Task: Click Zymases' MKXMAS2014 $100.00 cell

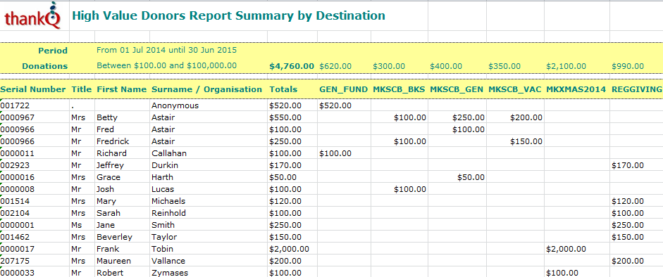Action: coord(562,272)
